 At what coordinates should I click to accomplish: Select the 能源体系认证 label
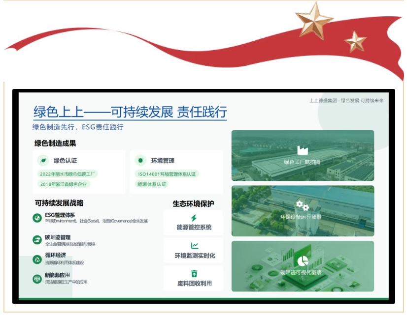(153, 184)
